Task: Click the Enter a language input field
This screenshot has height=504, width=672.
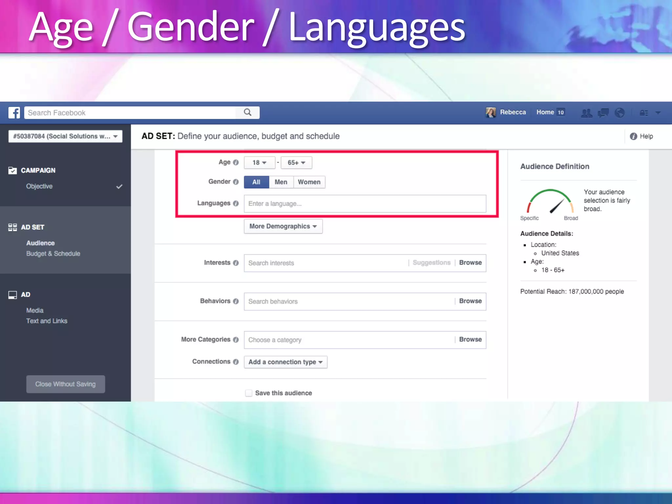Action: click(x=364, y=204)
